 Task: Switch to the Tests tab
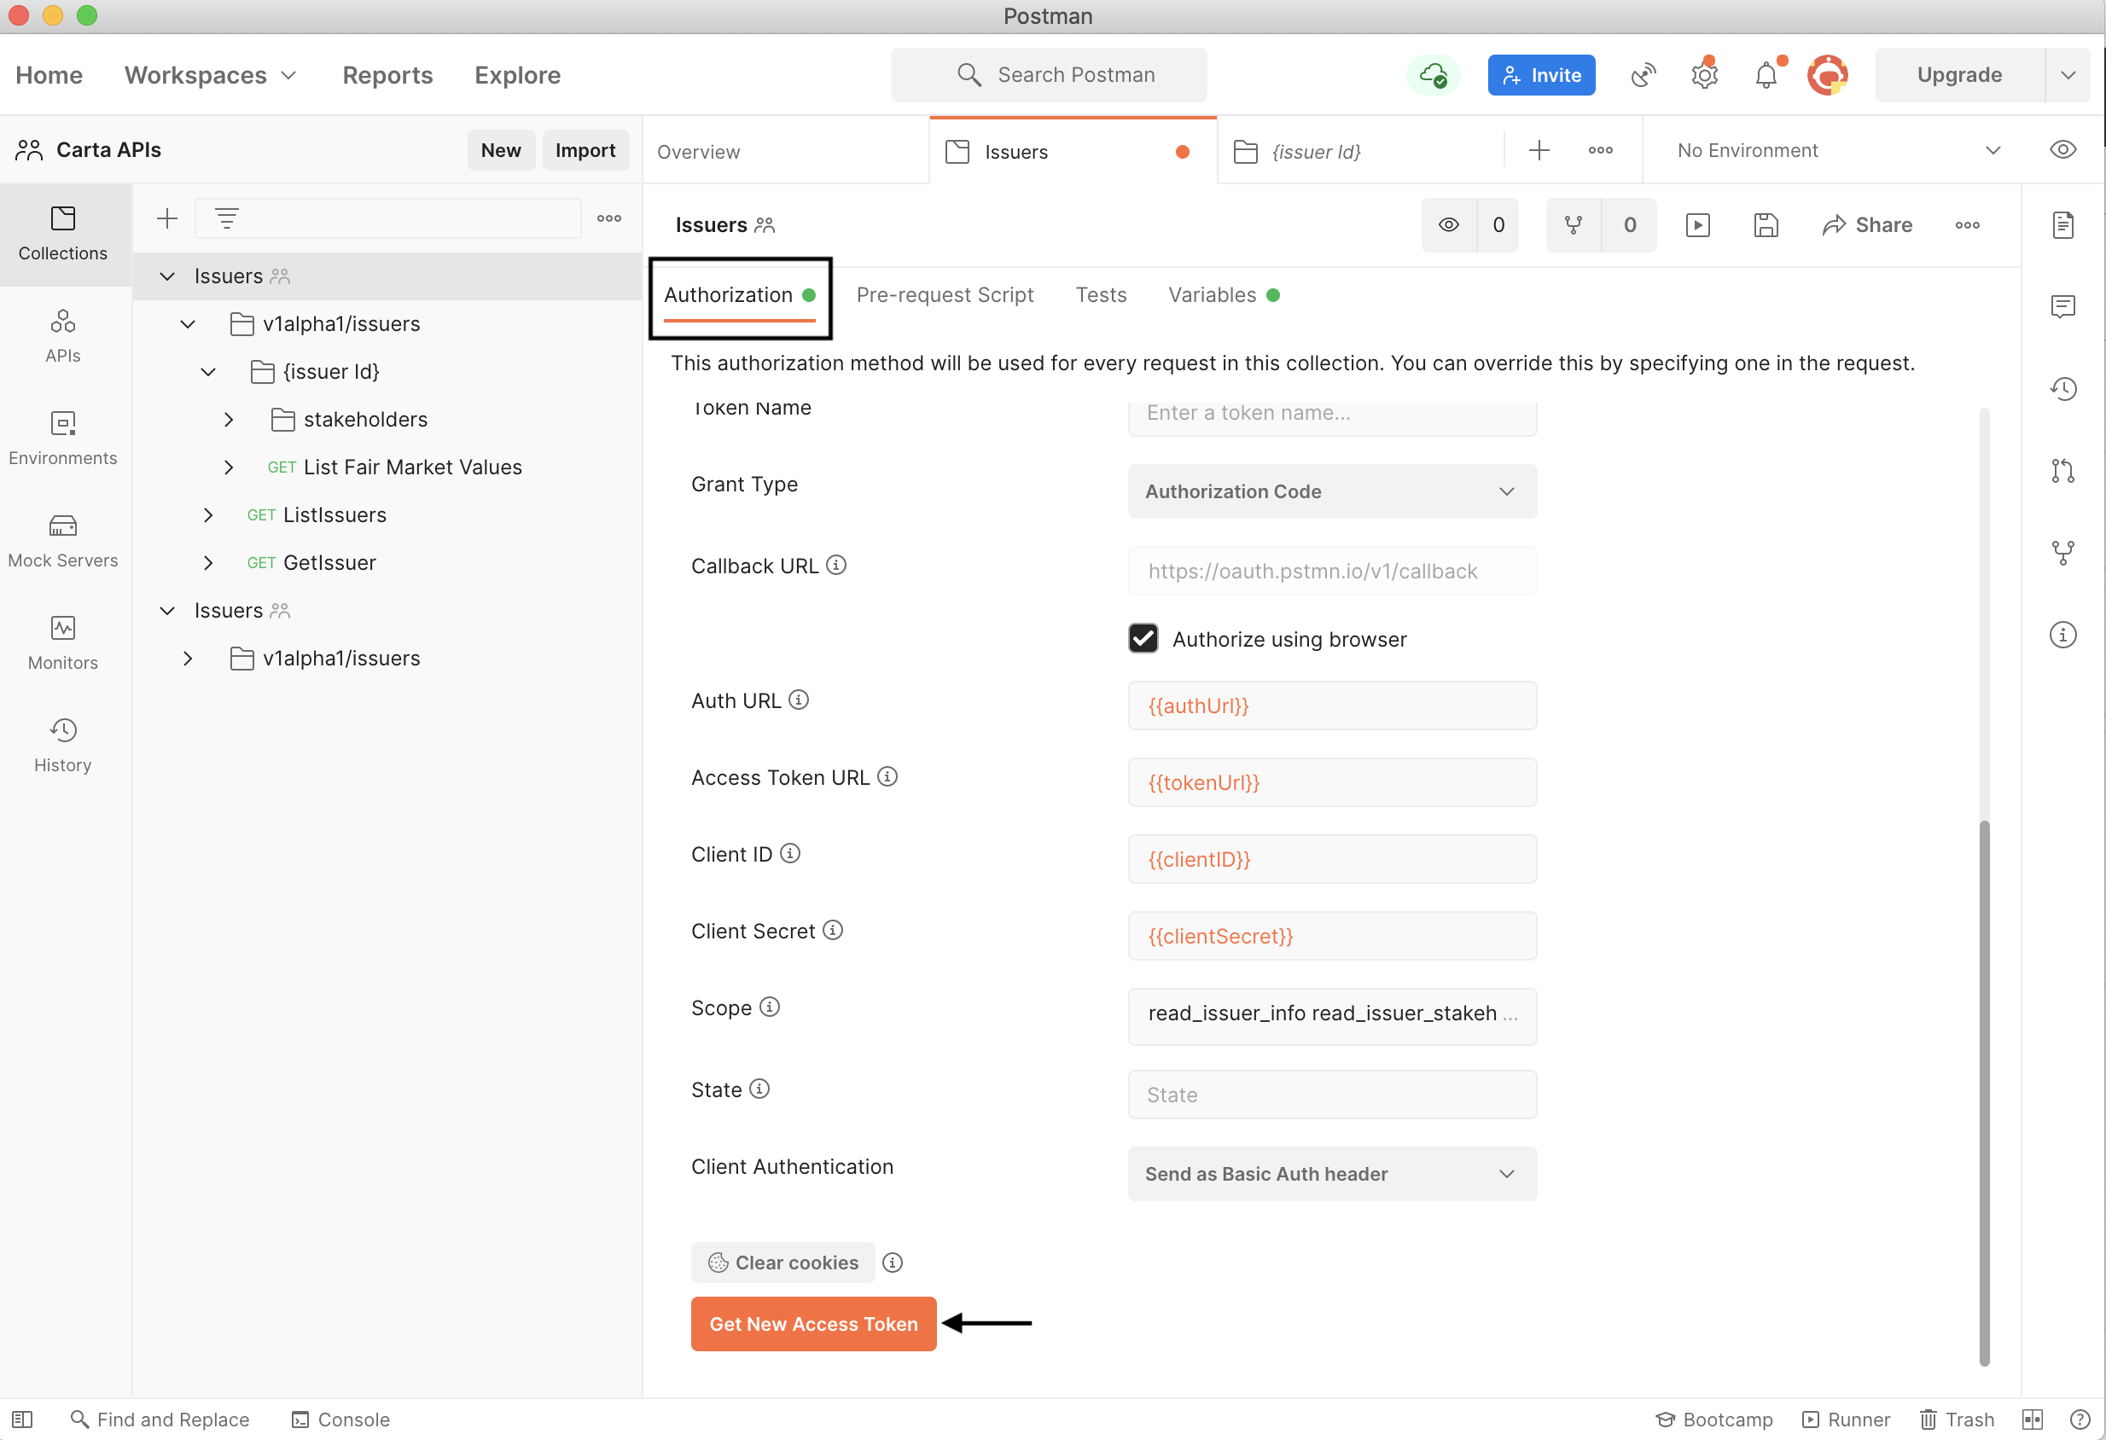1100,295
